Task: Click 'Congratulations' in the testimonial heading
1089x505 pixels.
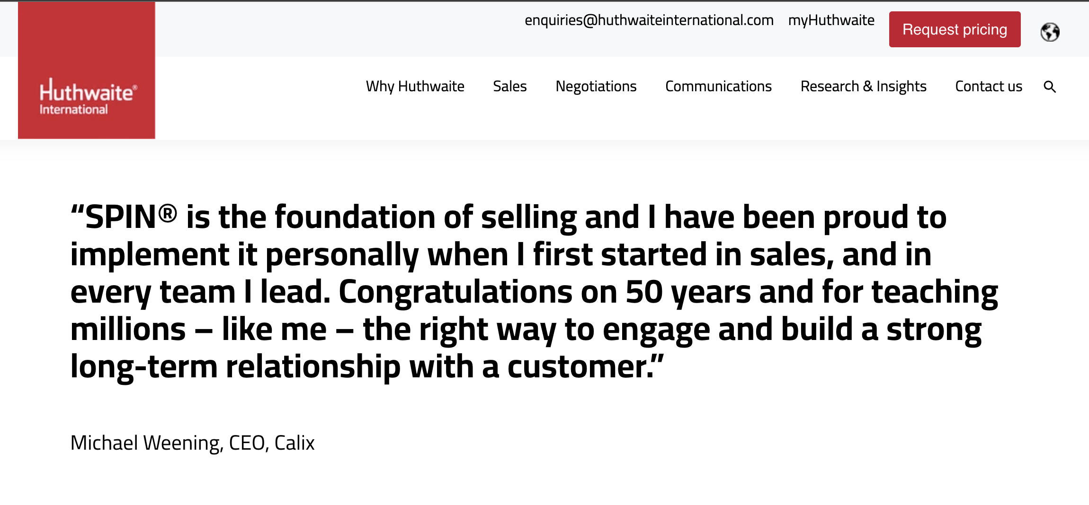Action: 455,292
